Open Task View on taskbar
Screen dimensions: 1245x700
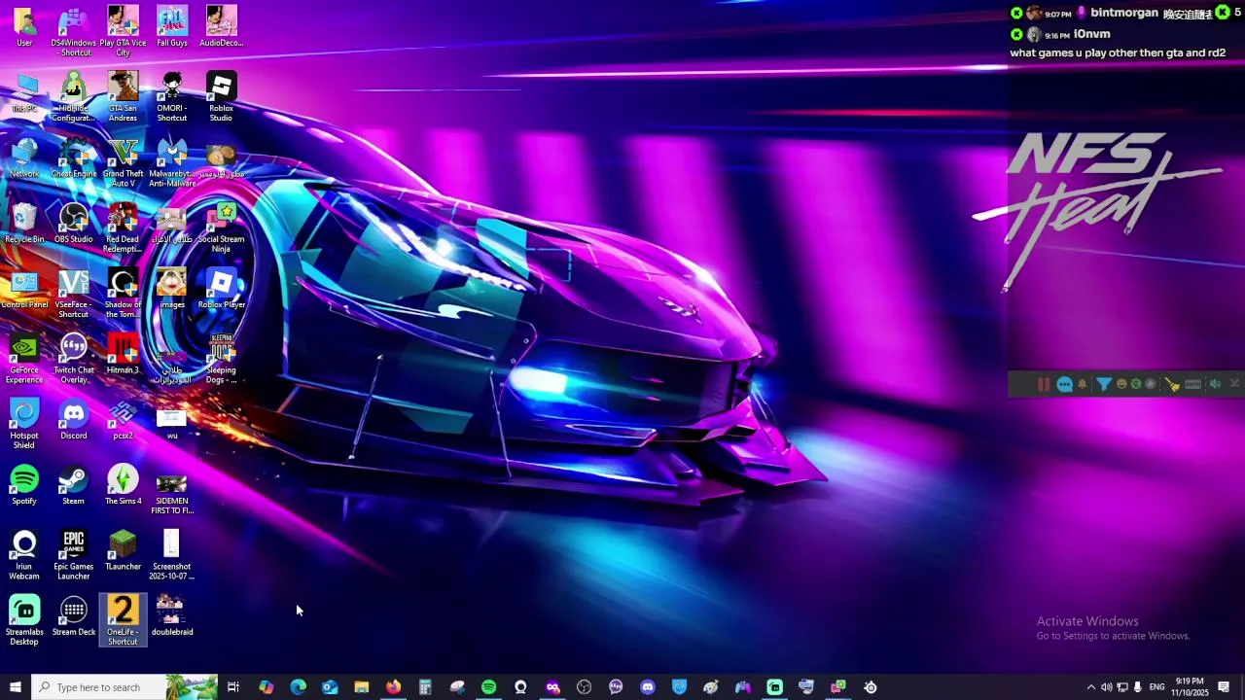233,687
